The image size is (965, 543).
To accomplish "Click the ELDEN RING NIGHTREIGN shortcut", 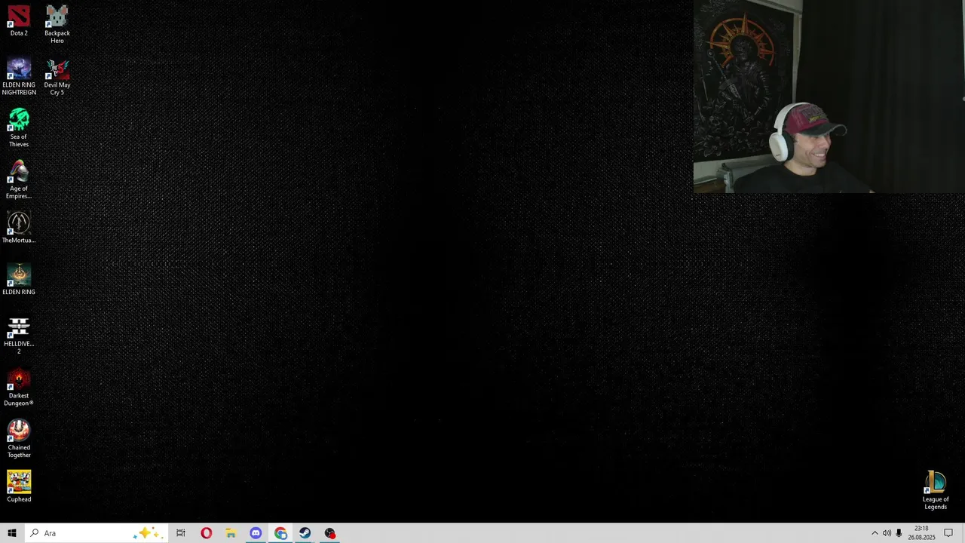I will [19, 76].
